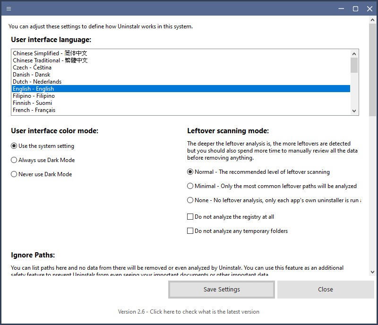Click the Save Settings button
378x325 pixels.
[x=222, y=290]
